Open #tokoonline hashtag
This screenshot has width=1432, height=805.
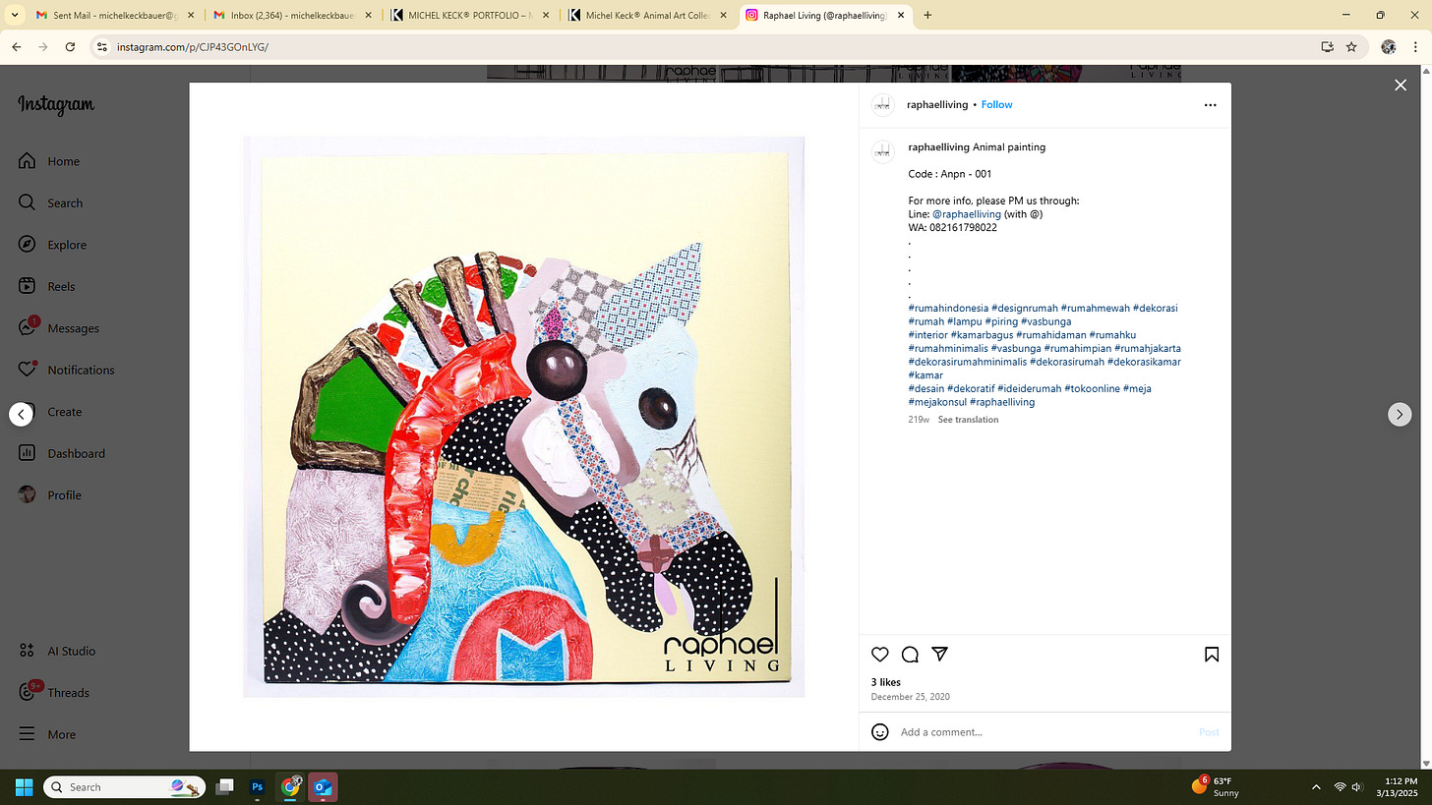(1092, 389)
